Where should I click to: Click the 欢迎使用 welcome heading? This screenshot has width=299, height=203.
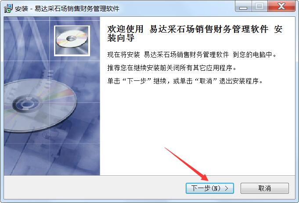(x=125, y=29)
